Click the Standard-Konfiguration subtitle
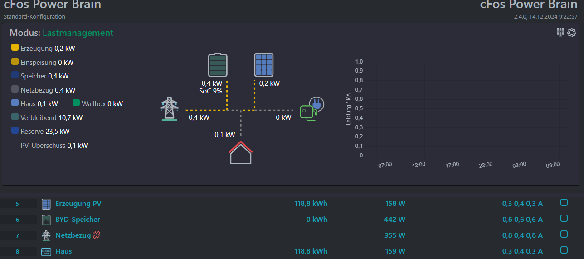 [34, 17]
